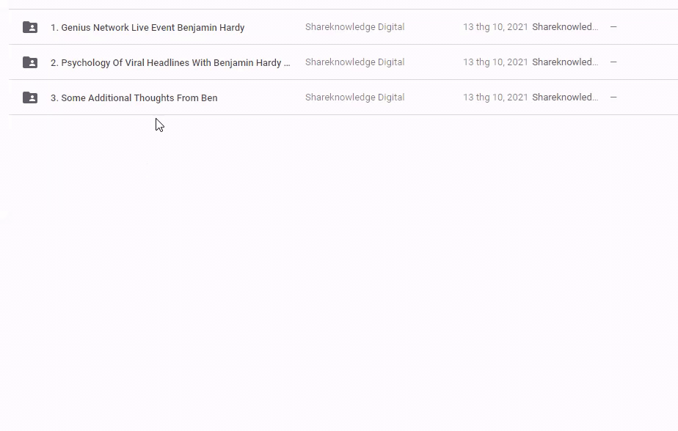Click owner Shareknowledge Digital in Psychology row
This screenshot has width=678, height=431.
[354, 62]
